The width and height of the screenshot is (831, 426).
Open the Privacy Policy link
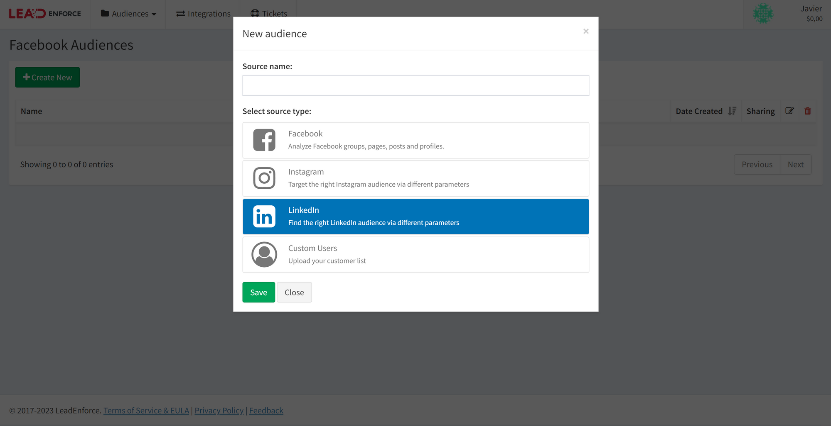pyautogui.click(x=219, y=410)
